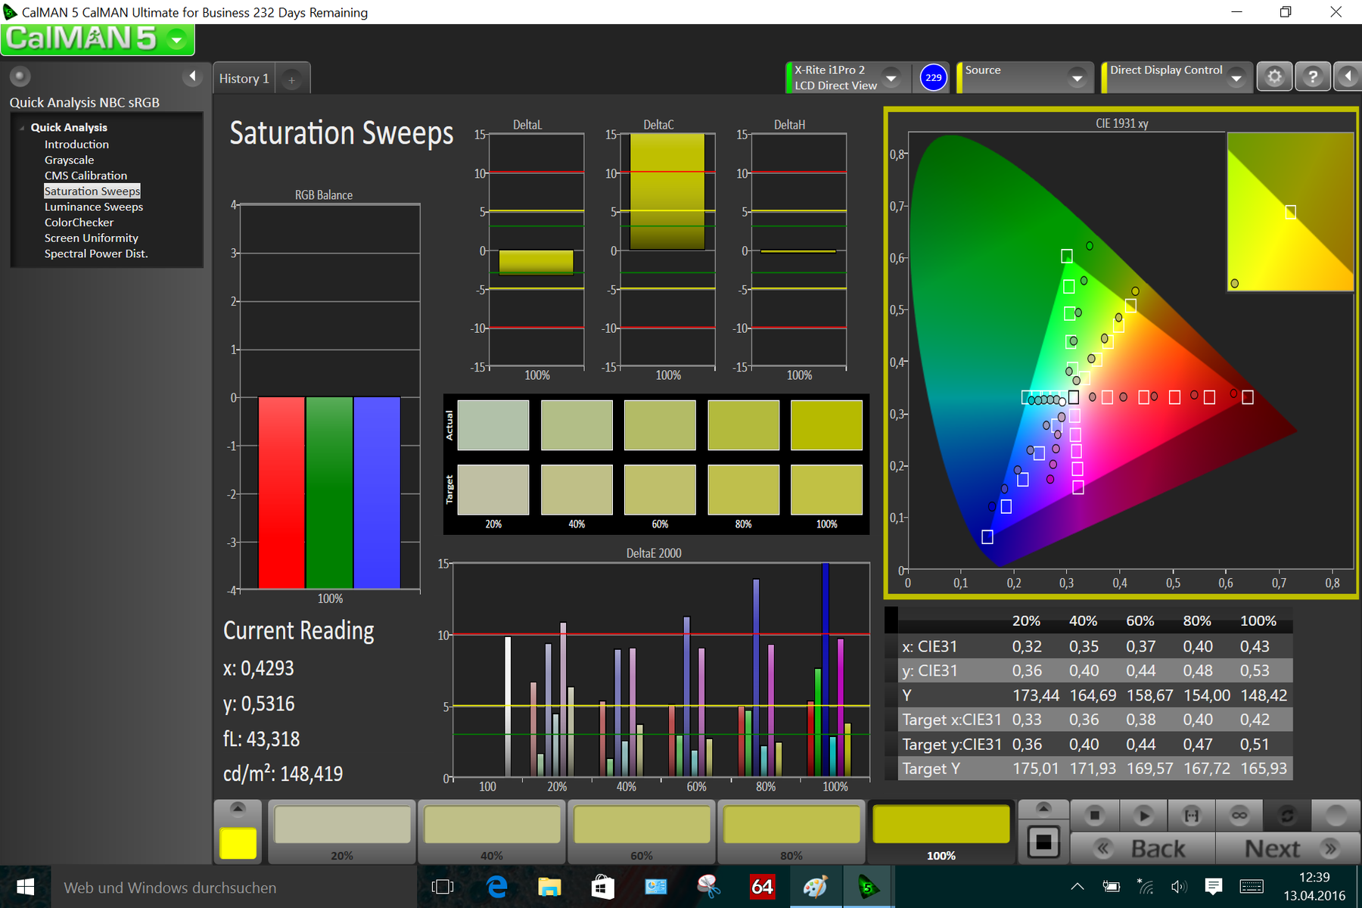
Task: Open the Action Center notifications icon
Action: tap(1213, 887)
